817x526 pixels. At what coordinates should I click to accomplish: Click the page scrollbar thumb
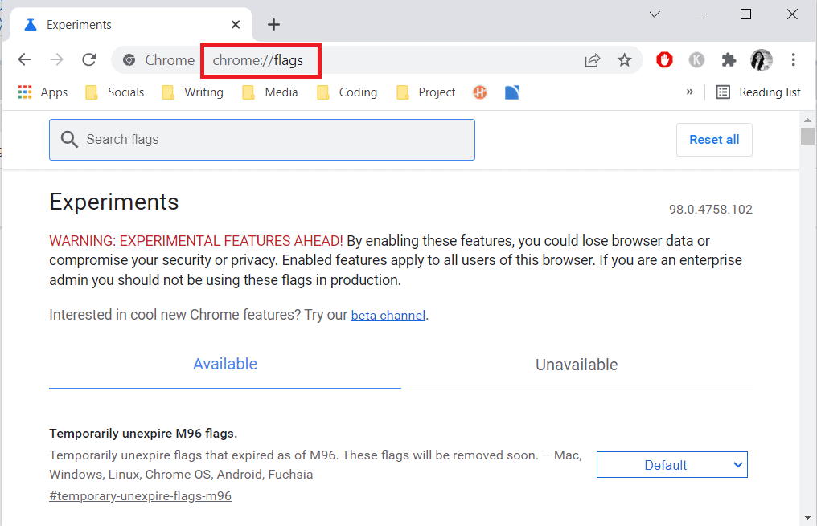807,136
